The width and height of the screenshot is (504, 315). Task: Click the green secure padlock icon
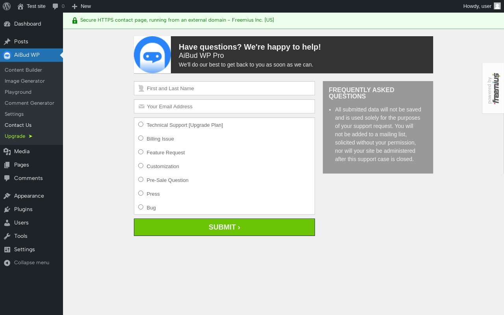point(75,20)
